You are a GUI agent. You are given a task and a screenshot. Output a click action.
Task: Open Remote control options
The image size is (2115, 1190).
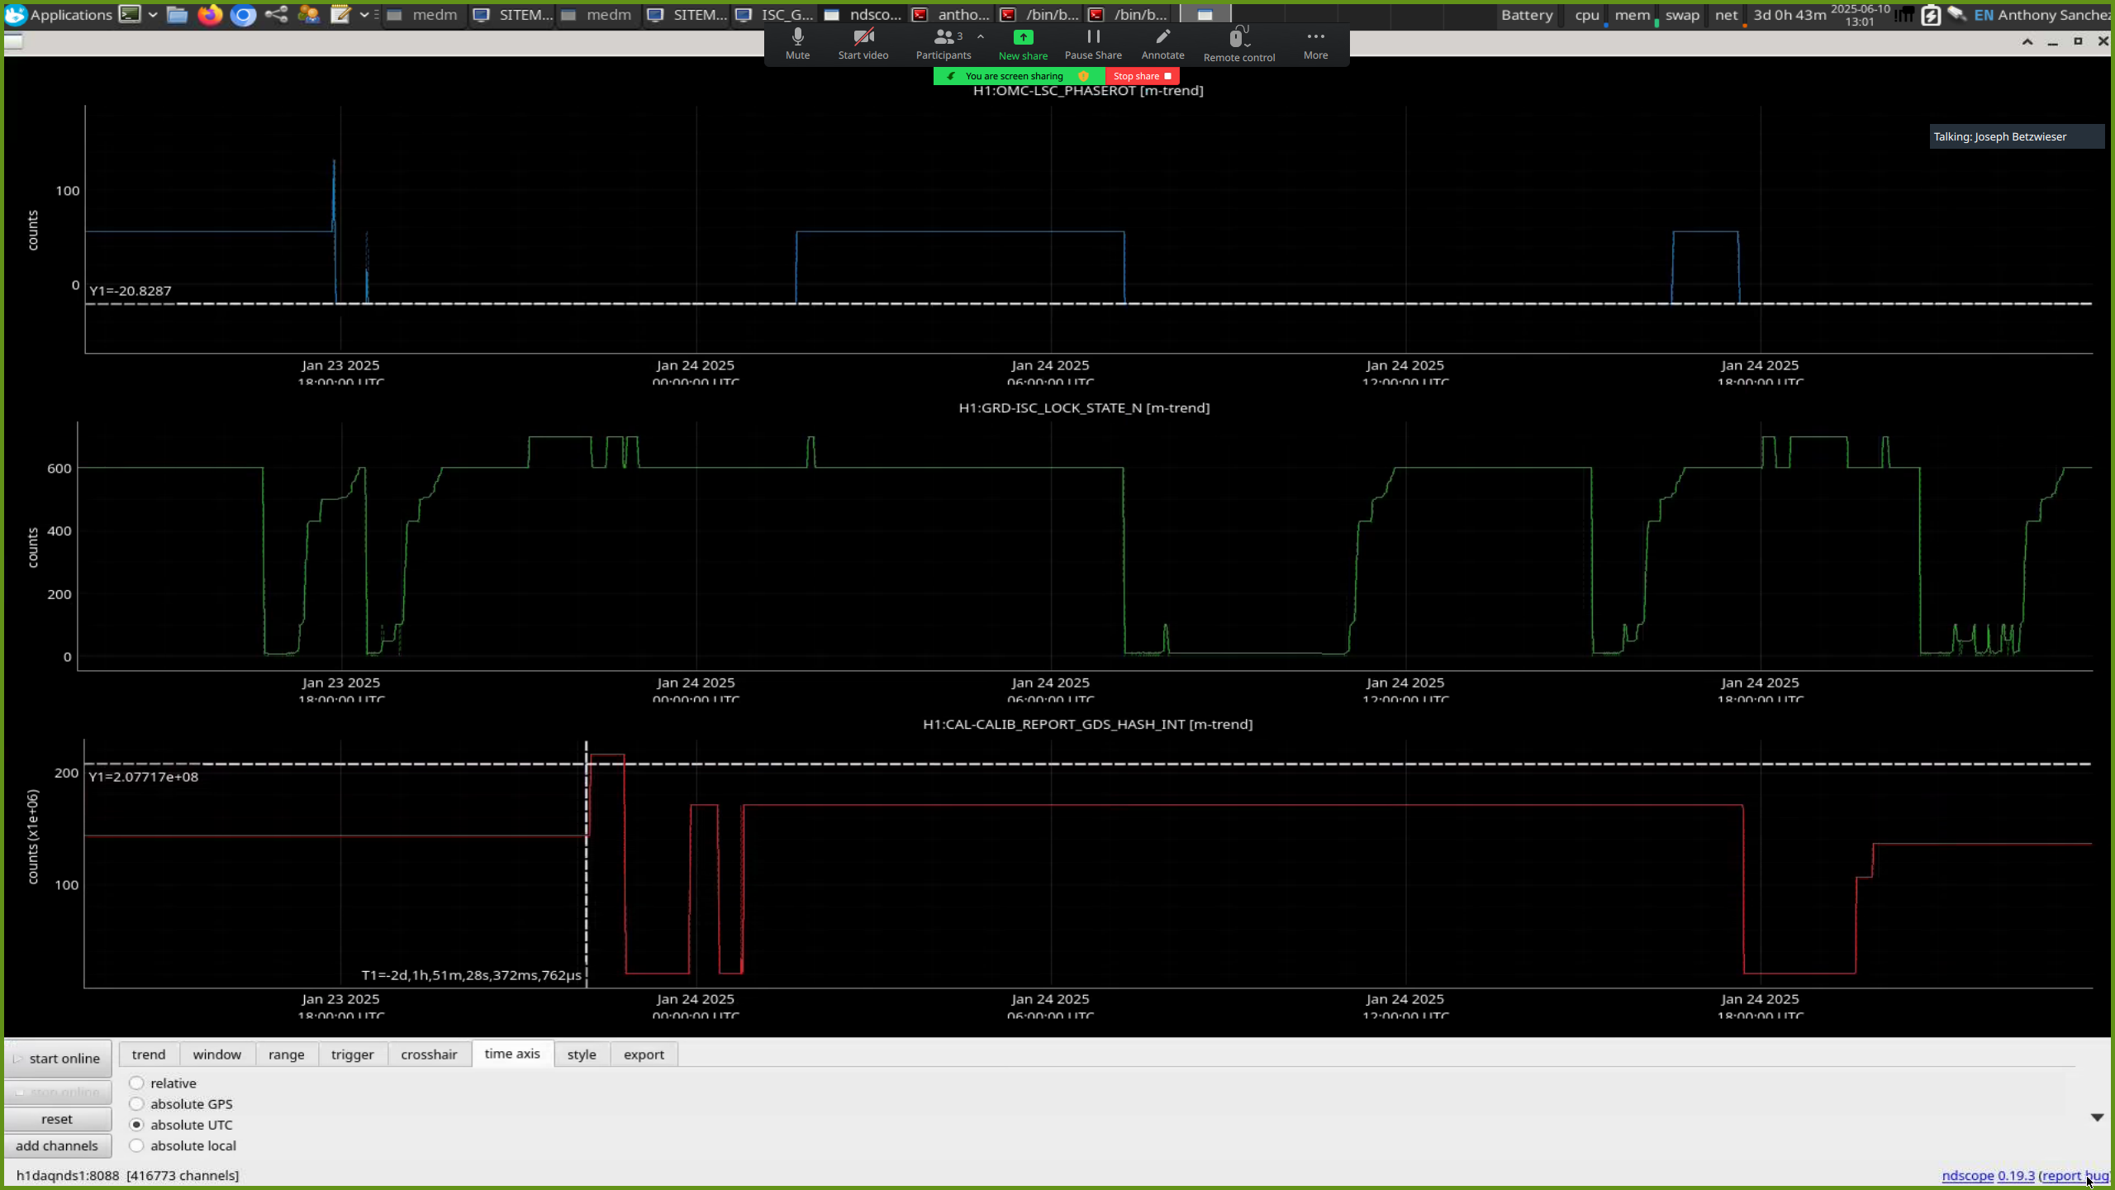click(x=1239, y=44)
